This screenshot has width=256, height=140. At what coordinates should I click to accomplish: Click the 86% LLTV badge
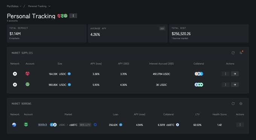point(85,125)
